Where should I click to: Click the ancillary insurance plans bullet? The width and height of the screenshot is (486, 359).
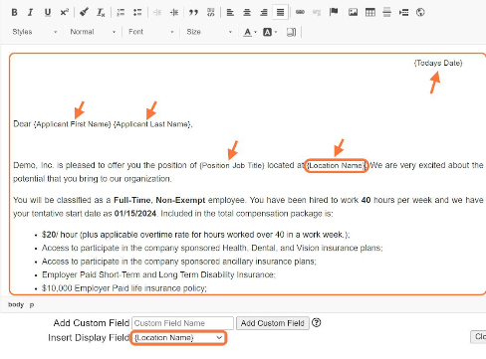179,262
